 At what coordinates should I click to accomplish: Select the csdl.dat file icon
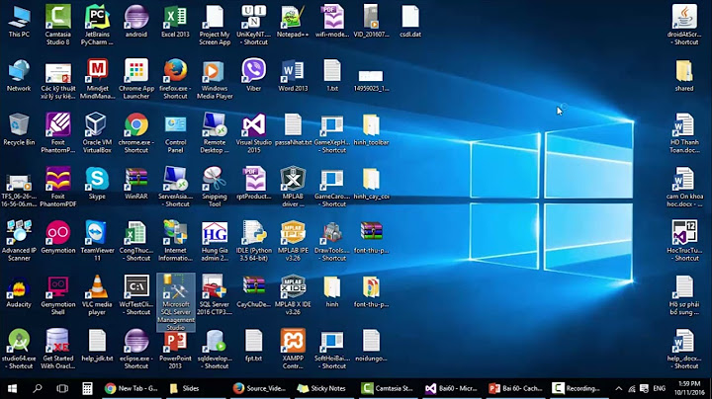410,21
